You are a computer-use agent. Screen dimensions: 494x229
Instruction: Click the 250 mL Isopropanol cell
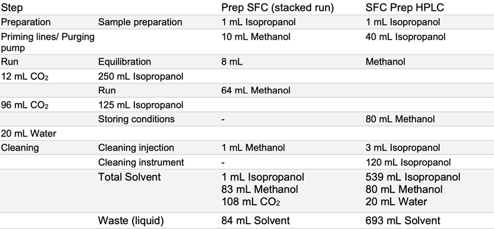point(141,77)
